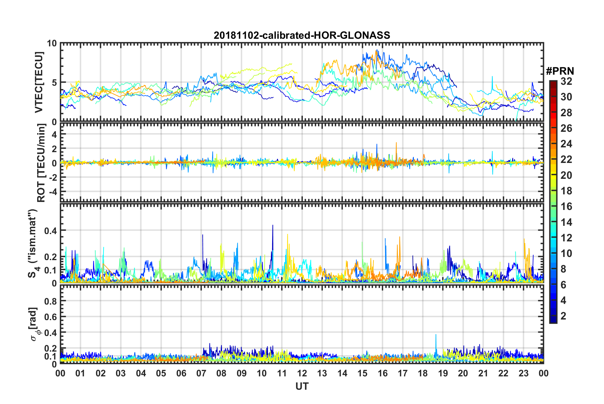Click the "02" tick on UT axis
Screen dimensions: 604x404
101,374
